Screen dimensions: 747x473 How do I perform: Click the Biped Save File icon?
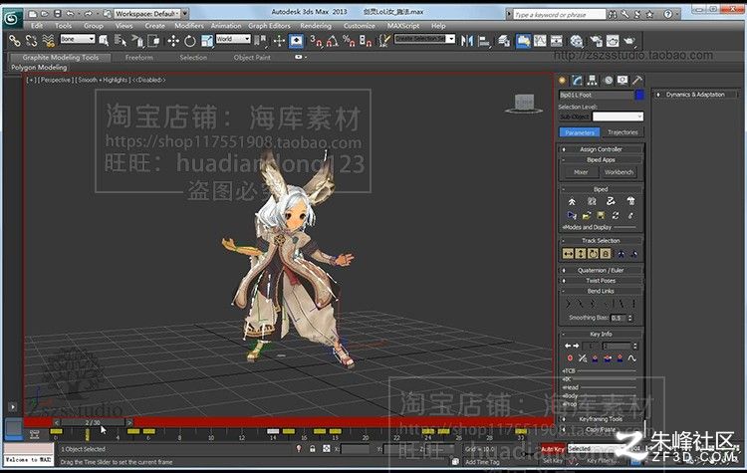click(x=601, y=216)
